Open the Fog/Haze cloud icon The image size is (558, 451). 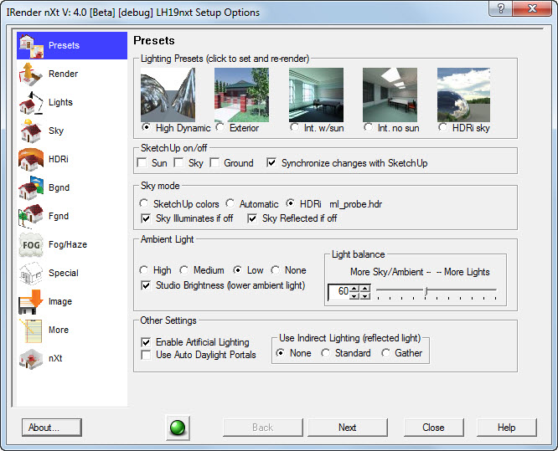coord(31,245)
